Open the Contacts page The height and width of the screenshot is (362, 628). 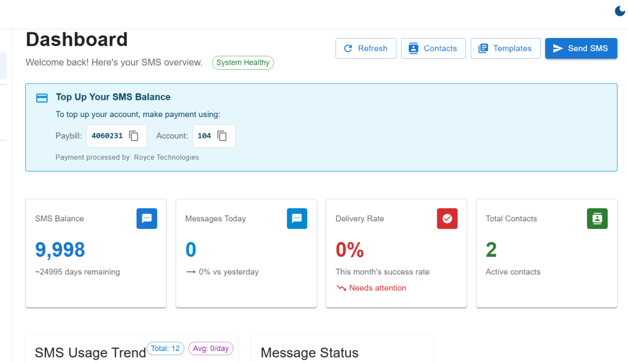433,48
